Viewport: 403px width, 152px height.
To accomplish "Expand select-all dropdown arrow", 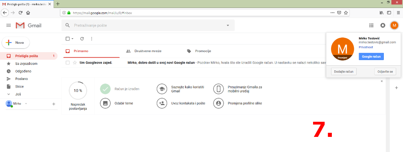I will (x=72, y=39).
